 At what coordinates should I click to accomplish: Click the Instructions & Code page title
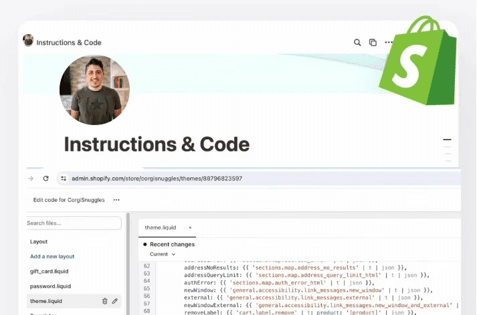pos(157,144)
